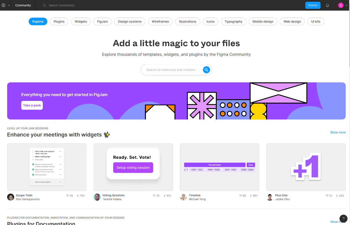This screenshot has height=225, width=350.
Task: Like the Voting Sessions widget
Action: (x=154, y=195)
